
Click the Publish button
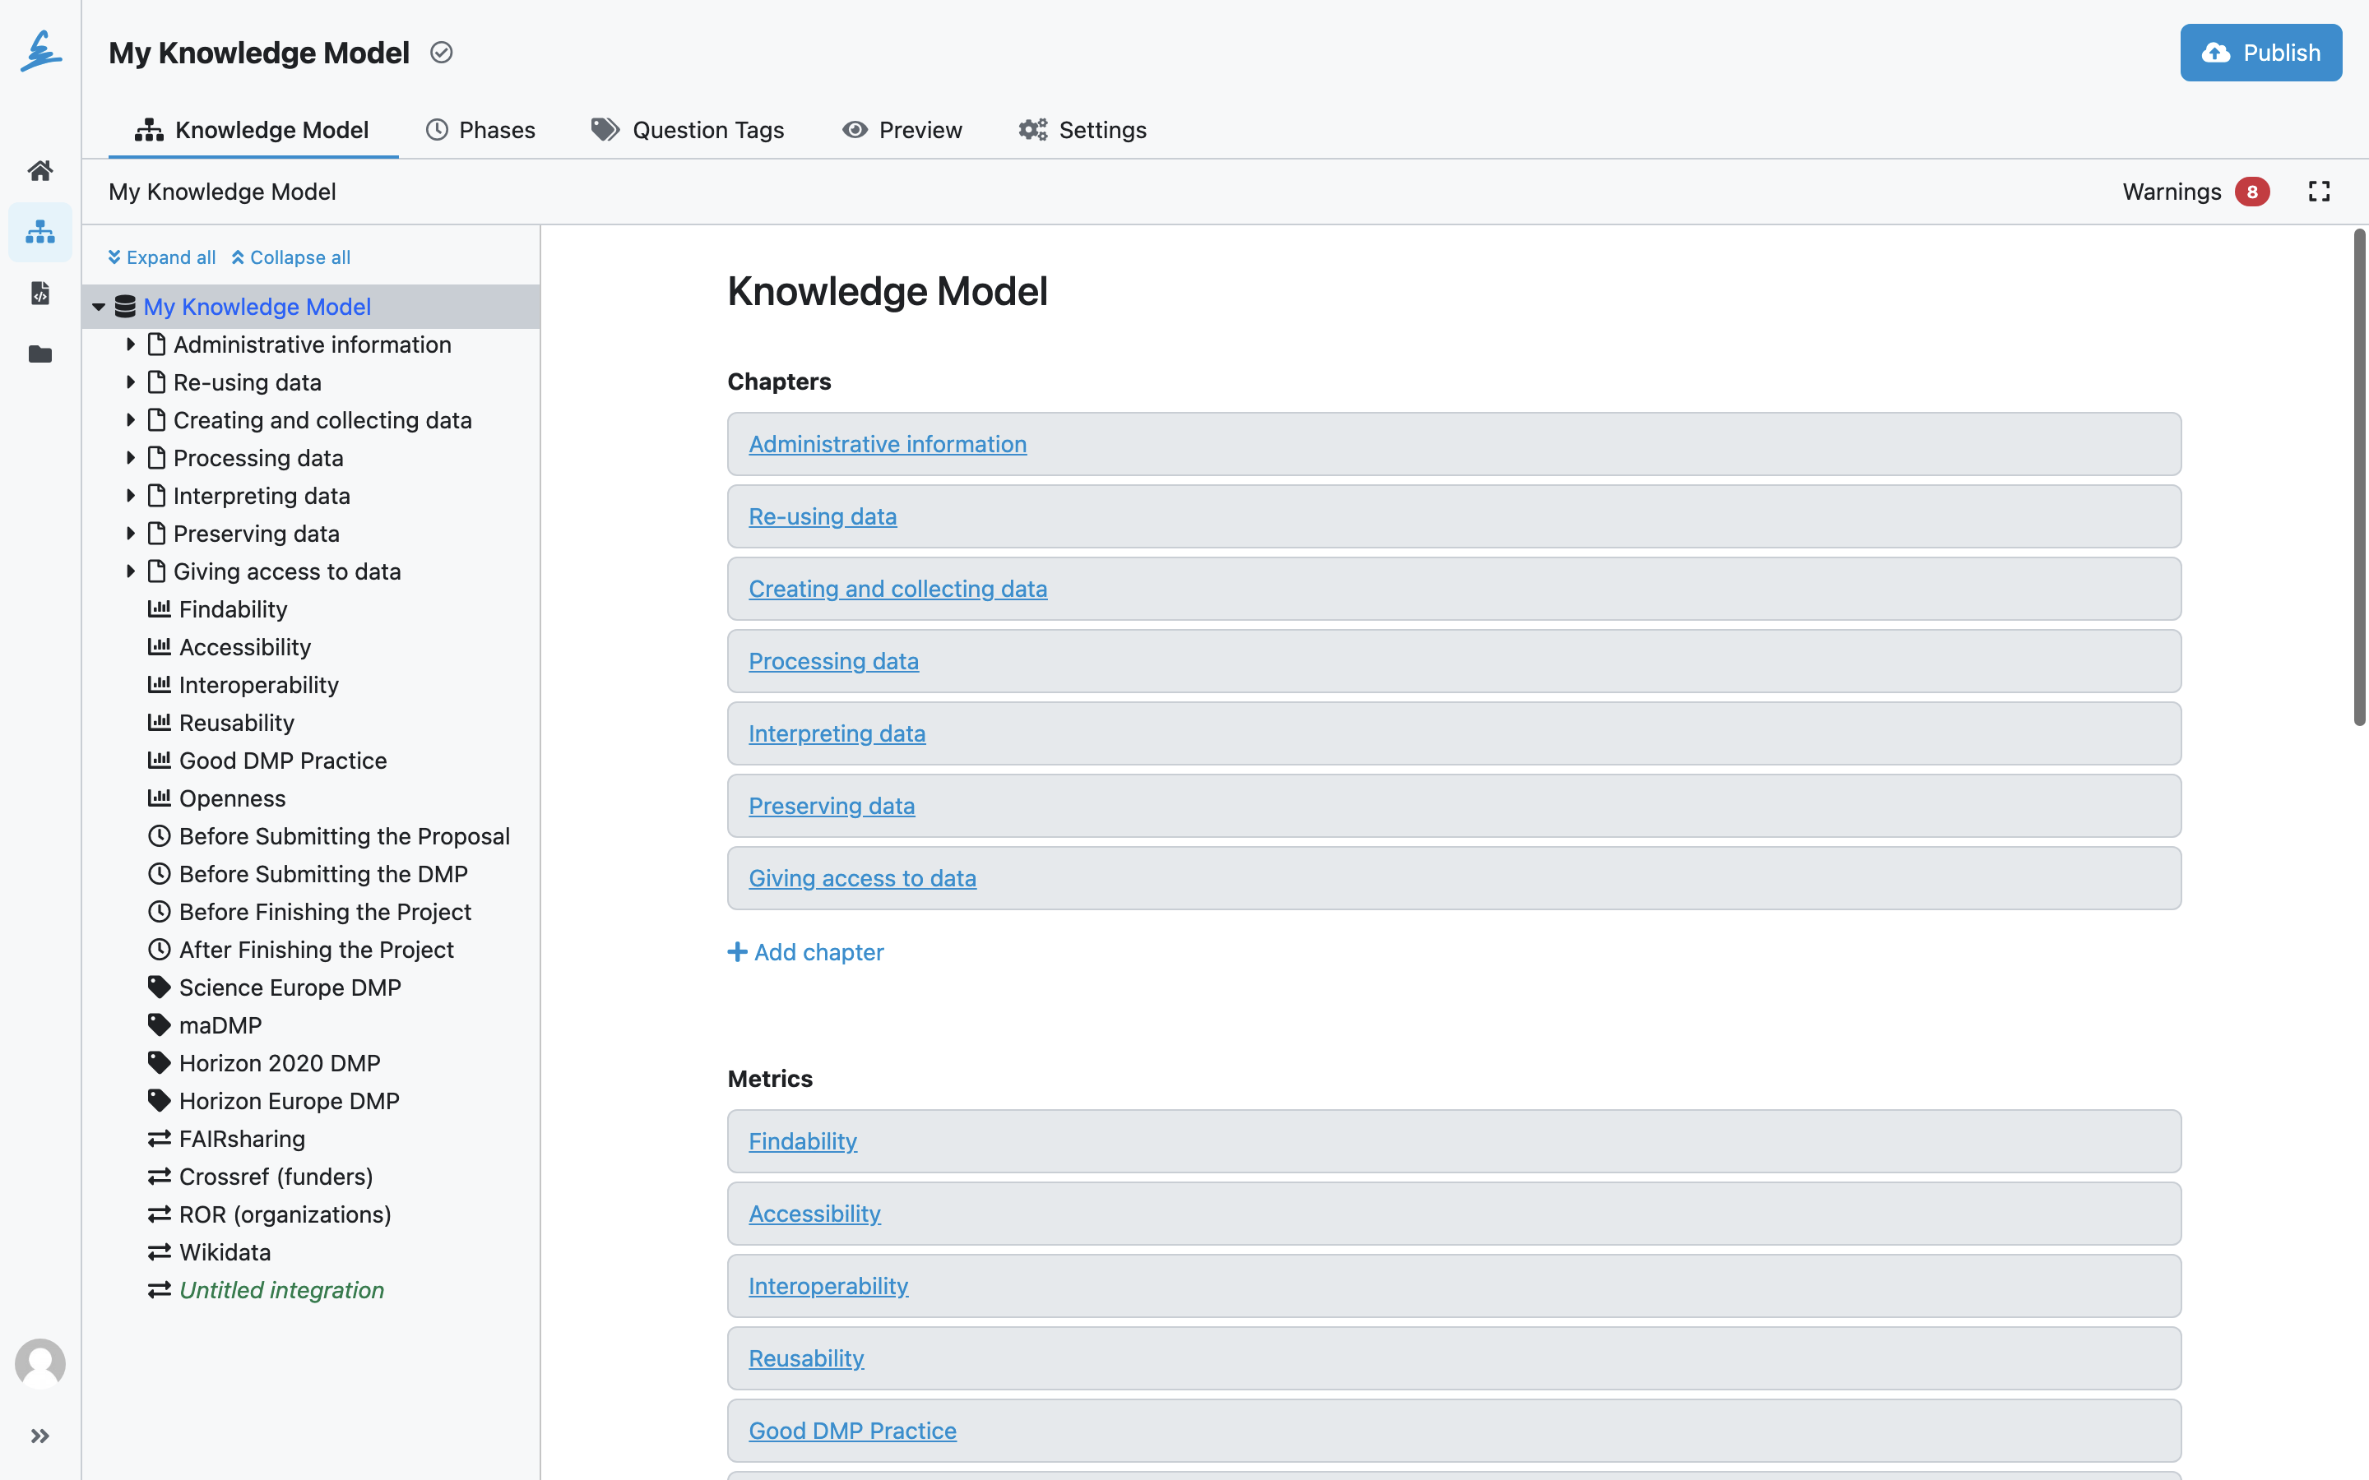point(2261,53)
